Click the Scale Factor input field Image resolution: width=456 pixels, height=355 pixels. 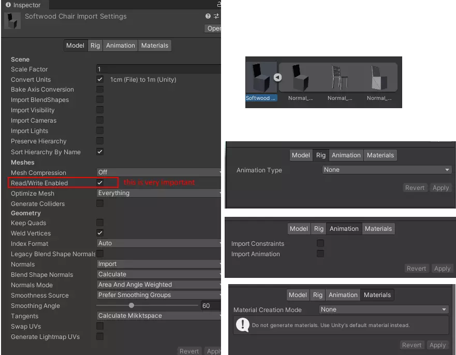pos(159,69)
